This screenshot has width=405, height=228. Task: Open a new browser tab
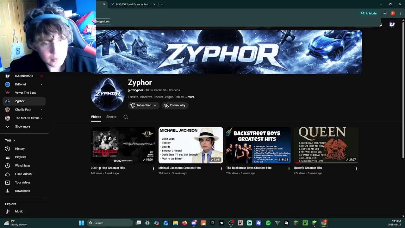coord(162,4)
